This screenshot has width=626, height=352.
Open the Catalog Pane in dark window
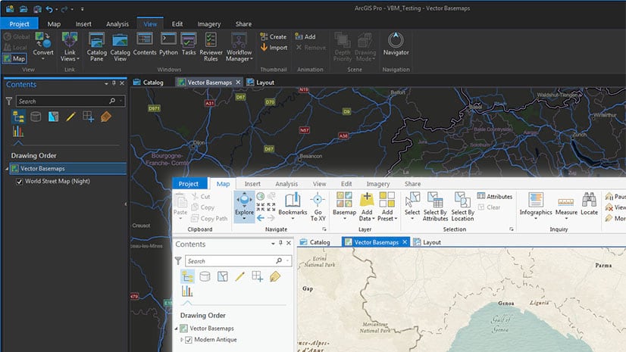(x=96, y=47)
